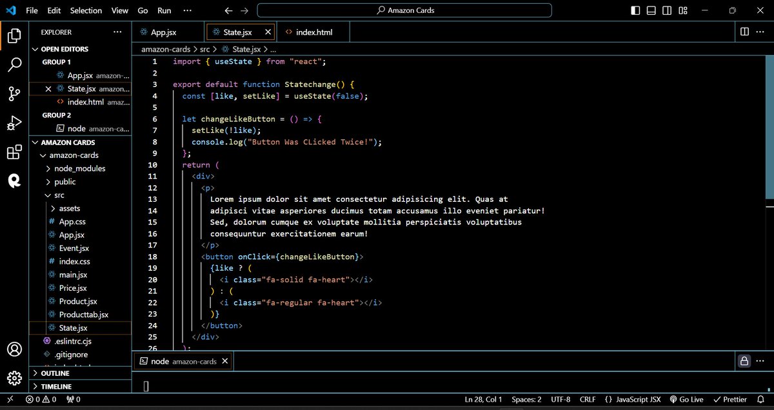
Task: Close the State.jsx tab
Action: point(268,32)
